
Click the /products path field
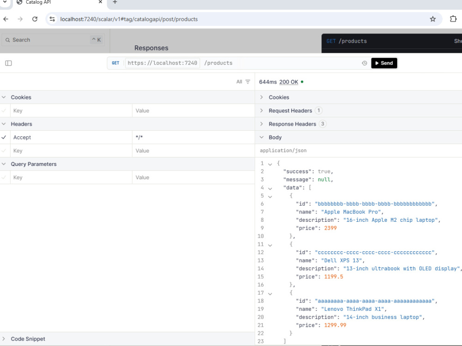click(x=219, y=63)
